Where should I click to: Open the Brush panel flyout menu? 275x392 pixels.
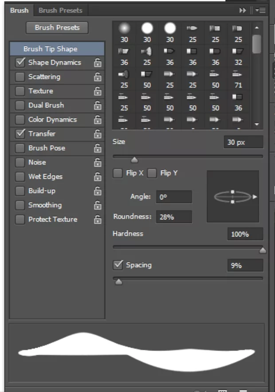[260, 10]
